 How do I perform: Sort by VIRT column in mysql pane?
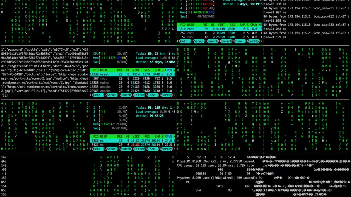click(x=136, y=70)
